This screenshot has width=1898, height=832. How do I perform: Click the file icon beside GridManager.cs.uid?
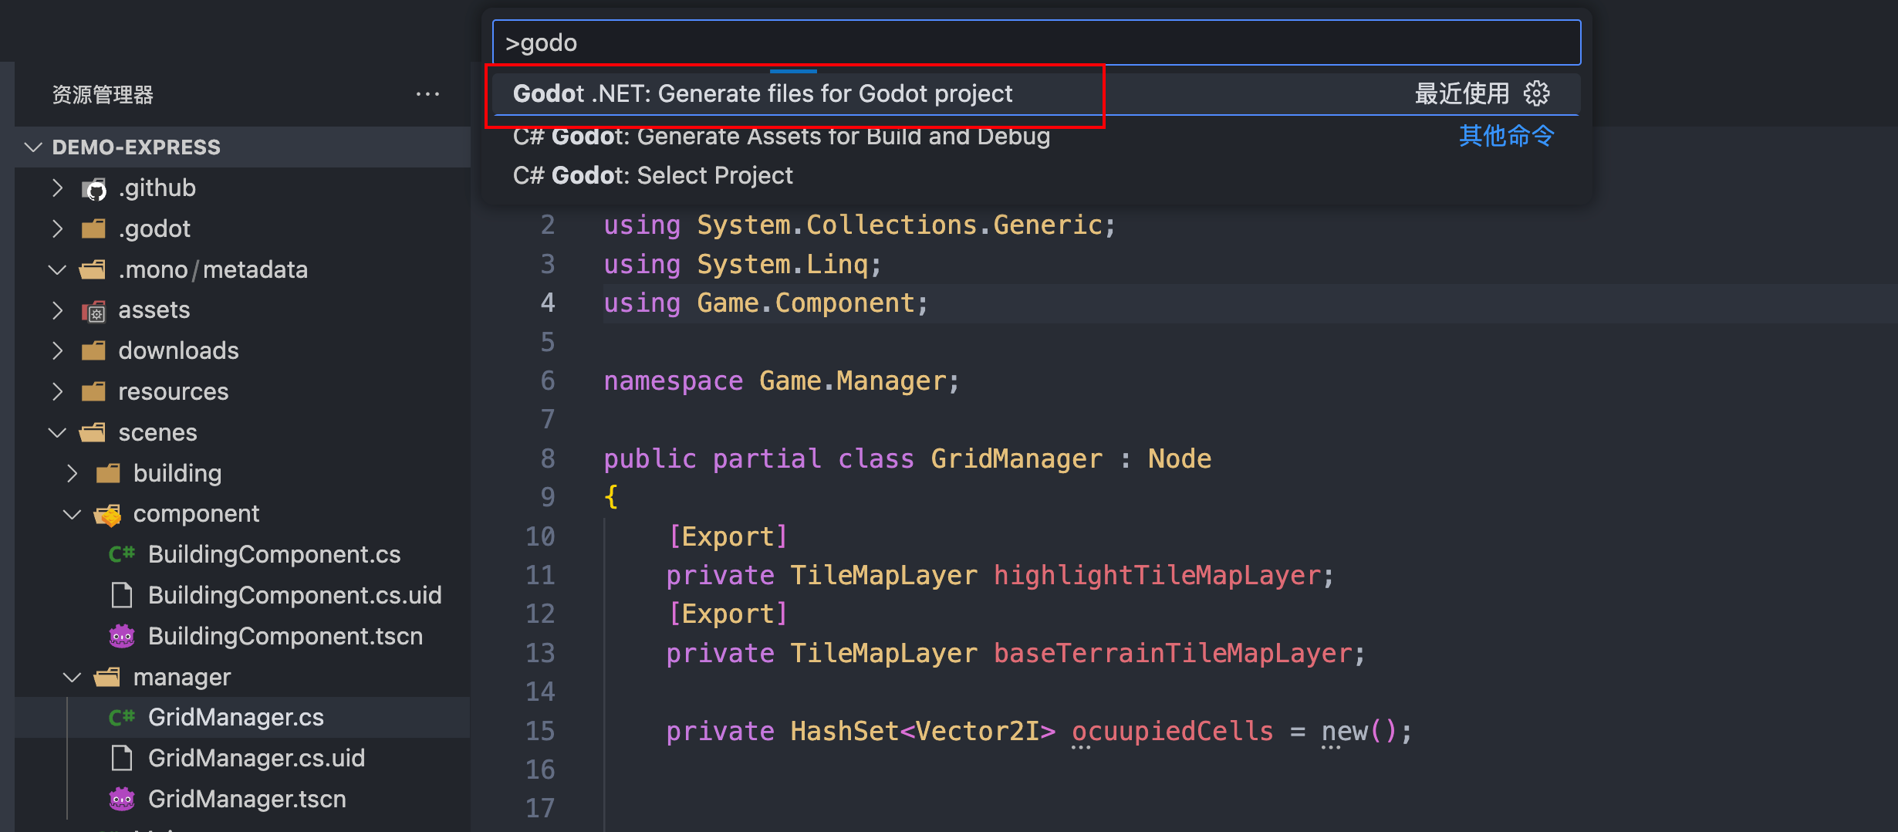(x=122, y=758)
